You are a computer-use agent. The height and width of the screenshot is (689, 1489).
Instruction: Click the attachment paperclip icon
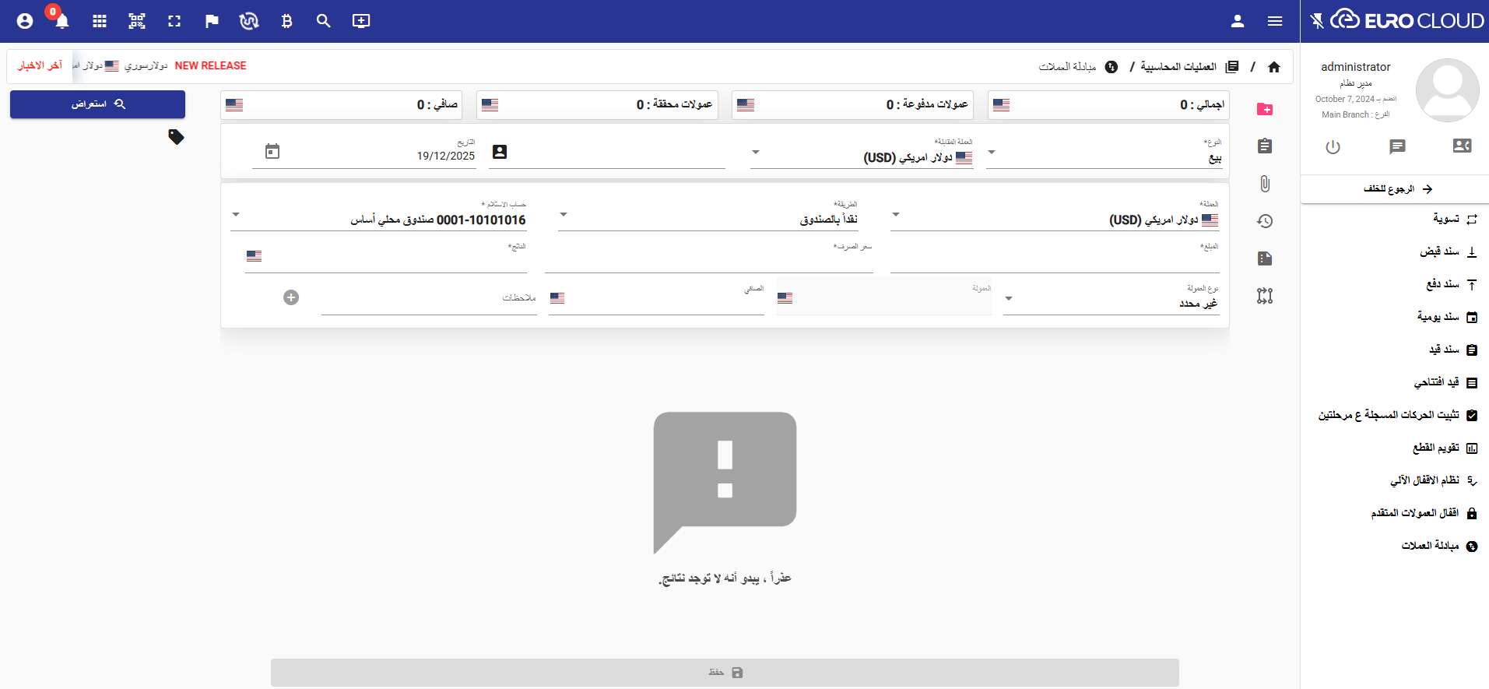pyautogui.click(x=1265, y=184)
